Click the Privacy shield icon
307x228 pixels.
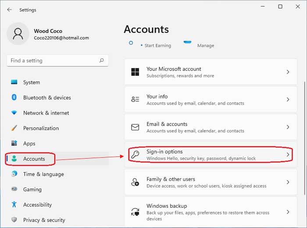[14, 220]
